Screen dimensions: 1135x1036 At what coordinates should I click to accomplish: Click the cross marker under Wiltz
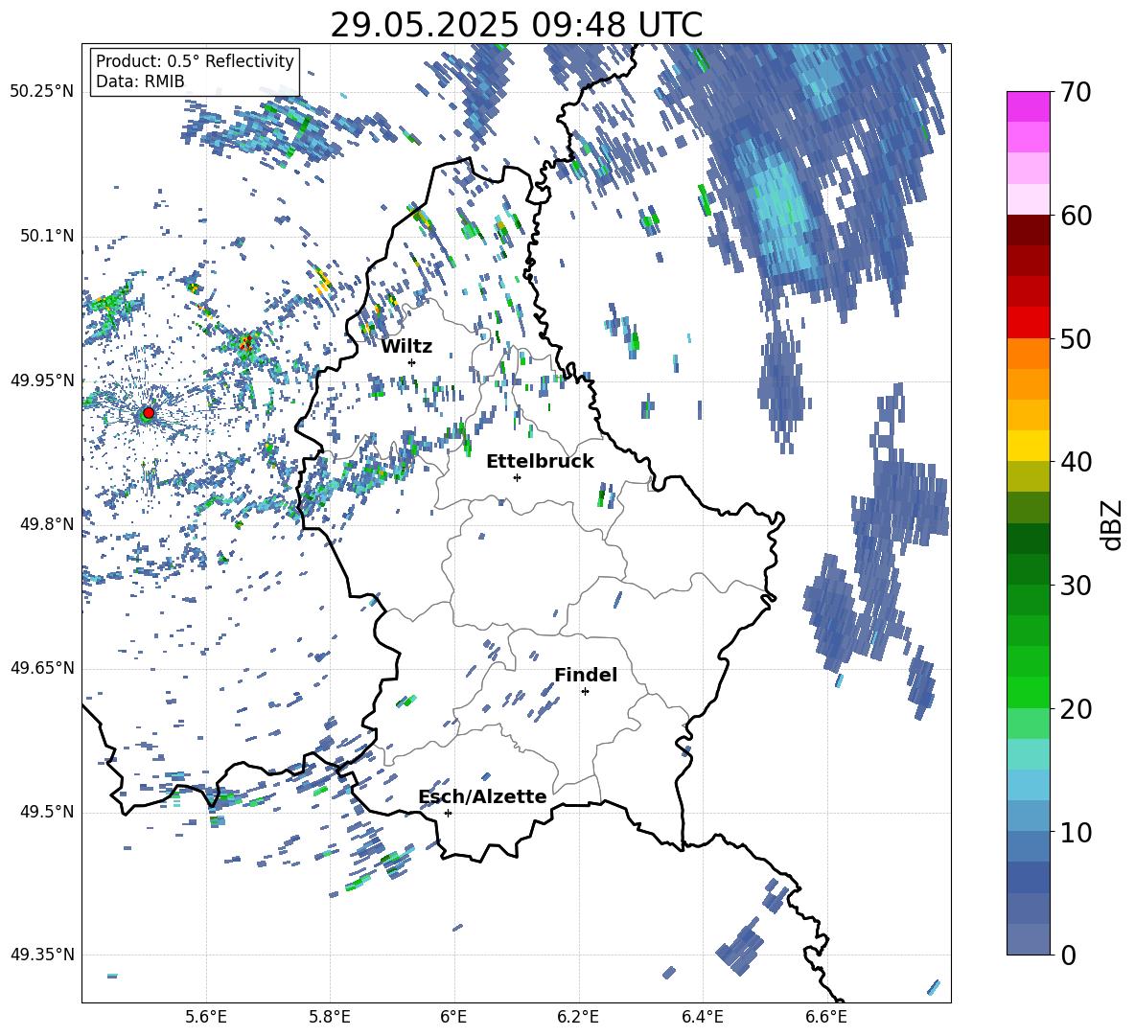click(412, 362)
